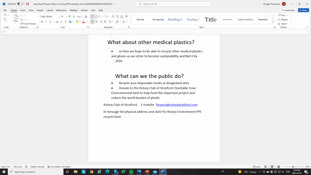The width and height of the screenshot is (311, 175).
Task: Click the Undo arrow icon
Action: [5, 15]
